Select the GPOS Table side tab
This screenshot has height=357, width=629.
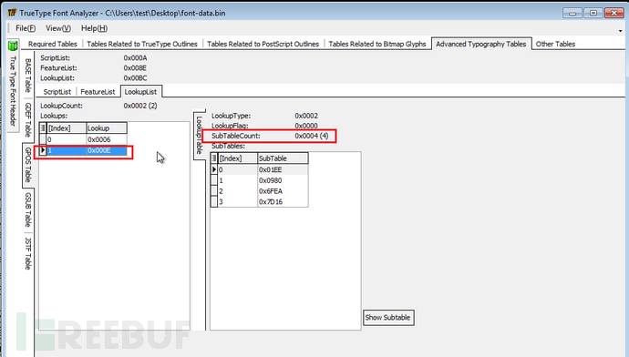27,165
